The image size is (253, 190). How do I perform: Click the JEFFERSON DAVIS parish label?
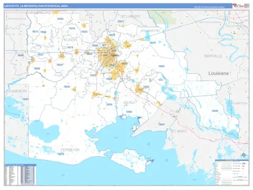pyautogui.click(x=17, y=18)
